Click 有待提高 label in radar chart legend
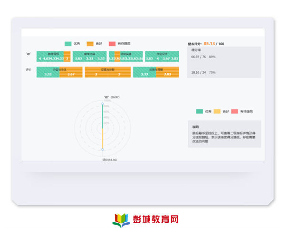 point(246,111)
